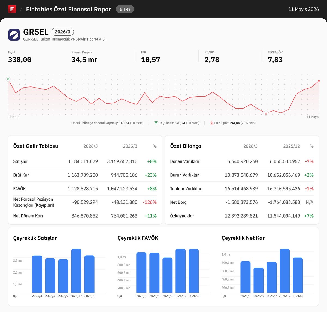
Task: Click Net Dönem Karı value 846.870.852
Action: [84, 216]
